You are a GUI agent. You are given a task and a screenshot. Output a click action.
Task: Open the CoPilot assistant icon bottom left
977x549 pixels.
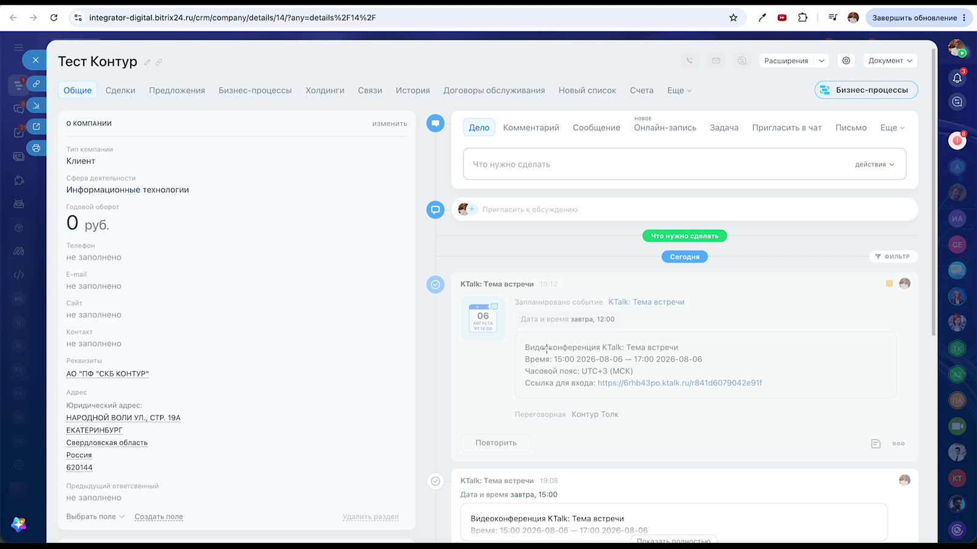[18, 525]
